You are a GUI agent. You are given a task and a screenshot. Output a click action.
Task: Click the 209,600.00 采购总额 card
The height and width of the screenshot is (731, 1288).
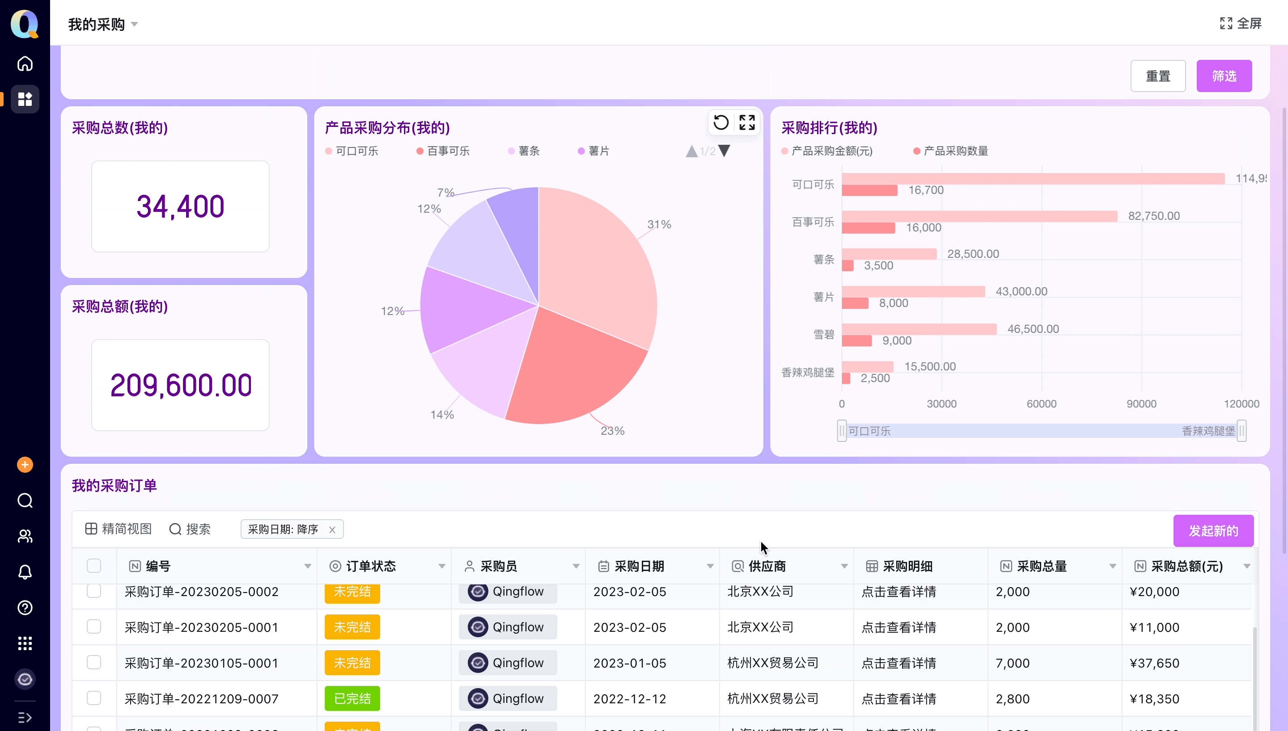180,385
